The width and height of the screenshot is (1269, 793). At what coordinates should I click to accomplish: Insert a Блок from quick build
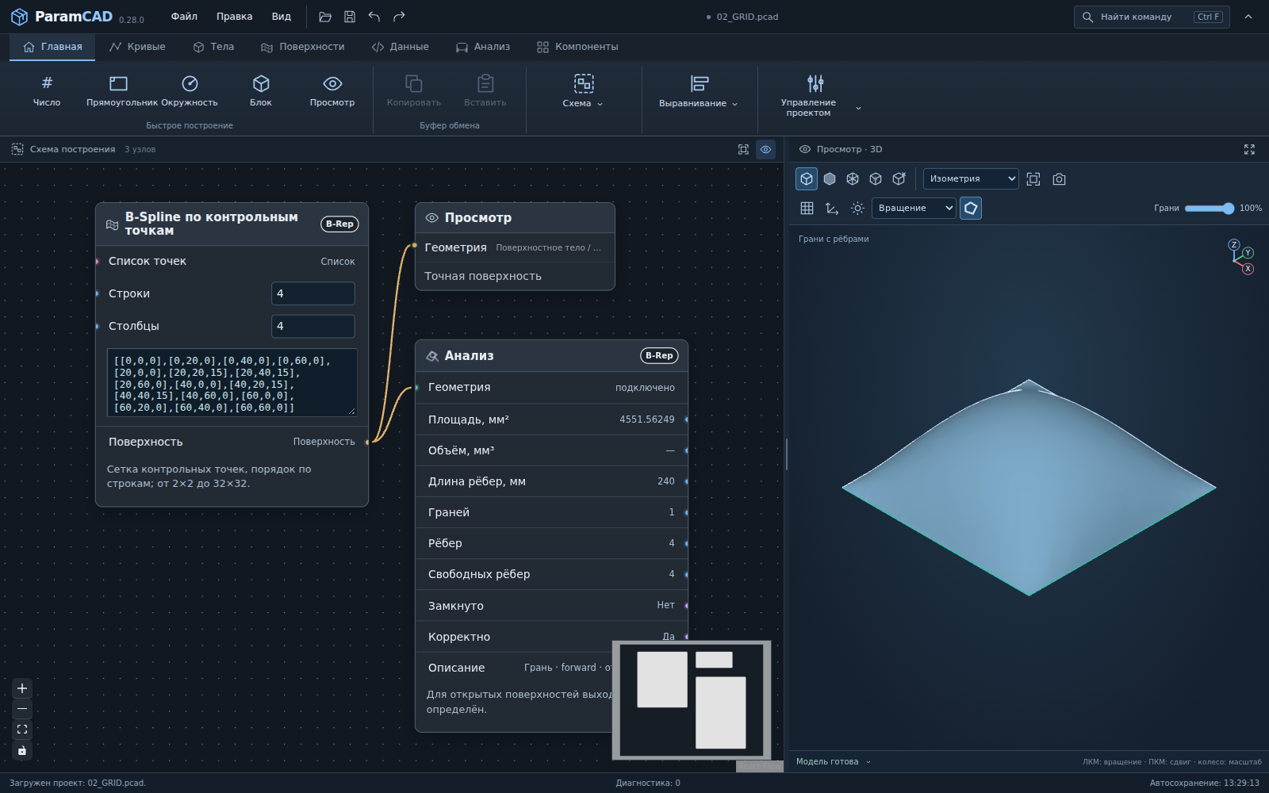261,90
